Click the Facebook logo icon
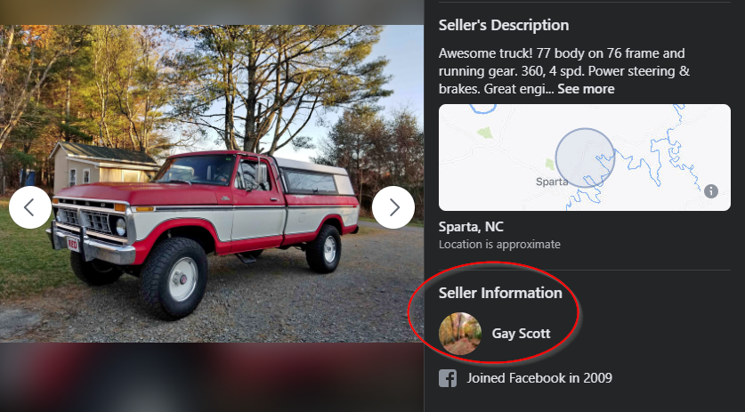 click(449, 378)
